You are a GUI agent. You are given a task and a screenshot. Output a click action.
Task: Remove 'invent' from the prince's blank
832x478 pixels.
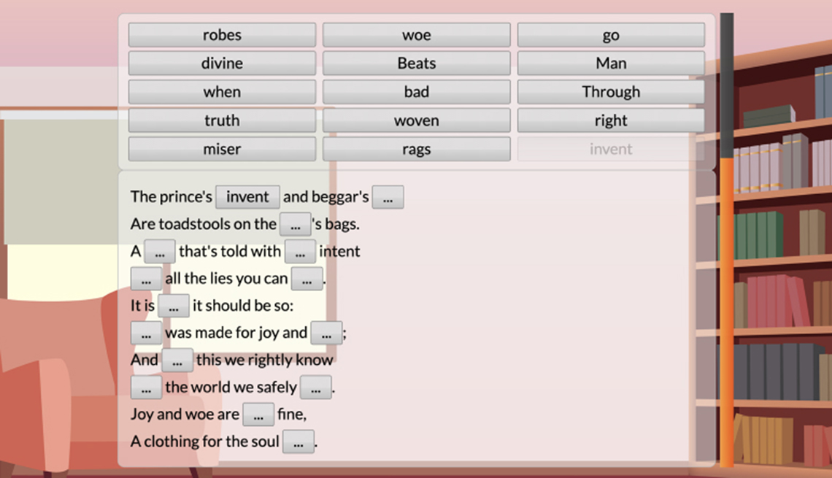(247, 197)
